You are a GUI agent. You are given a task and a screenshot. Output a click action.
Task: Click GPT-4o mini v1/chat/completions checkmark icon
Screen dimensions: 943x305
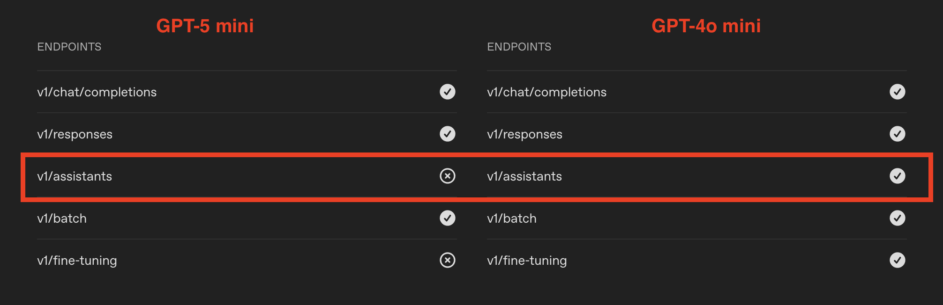click(x=898, y=92)
